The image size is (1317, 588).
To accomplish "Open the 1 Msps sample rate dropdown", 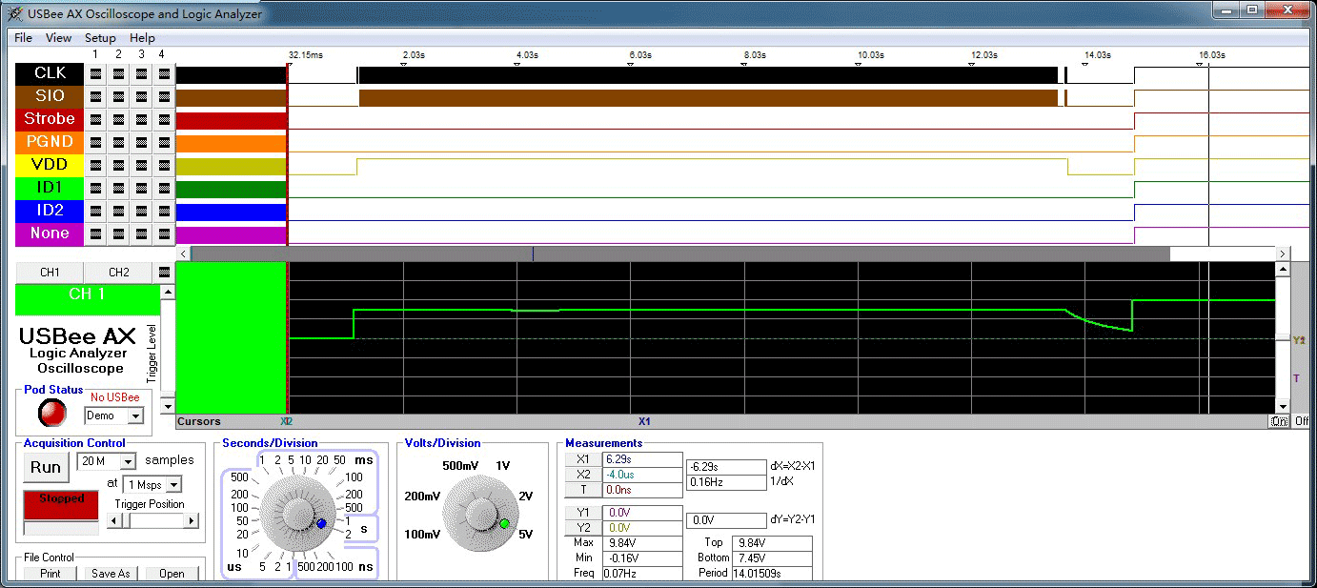I will click(x=173, y=485).
